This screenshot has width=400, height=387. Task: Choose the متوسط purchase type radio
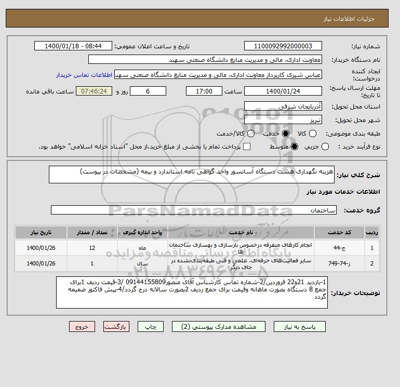295,146
